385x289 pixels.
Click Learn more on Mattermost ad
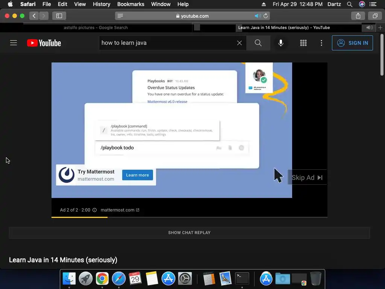138,175
